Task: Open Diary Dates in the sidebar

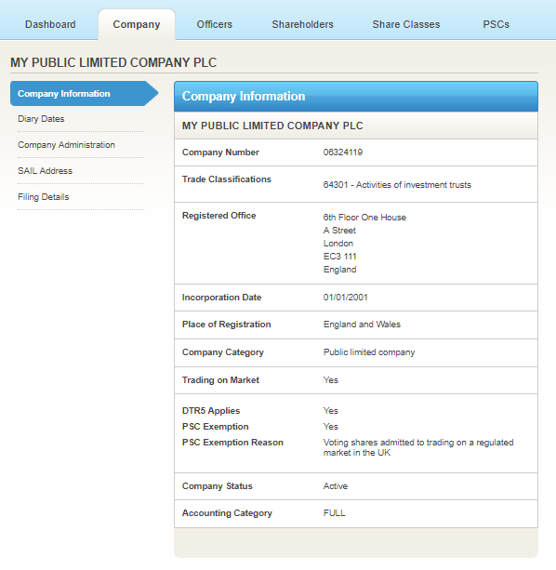Action: 41,119
